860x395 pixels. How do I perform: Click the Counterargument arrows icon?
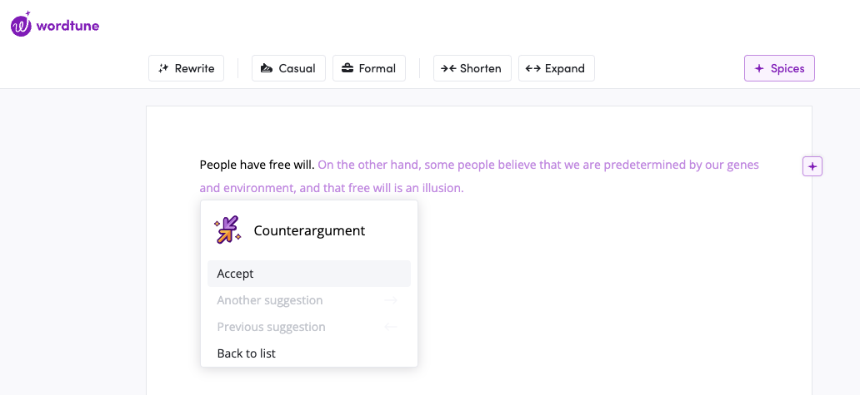[x=227, y=230]
